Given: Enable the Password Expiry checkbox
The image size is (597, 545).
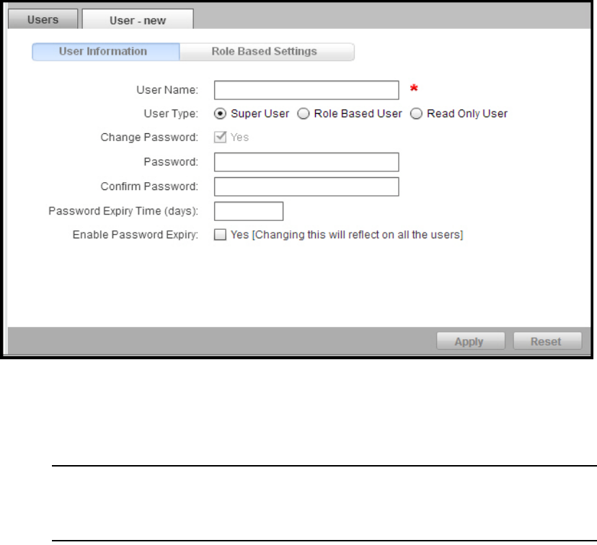Looking at the screenshot, I should click(220, 235).
